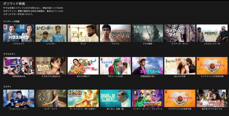229x116 pixels.
Task: Open the レインボー movie poster image
Action: coord(51,33)
